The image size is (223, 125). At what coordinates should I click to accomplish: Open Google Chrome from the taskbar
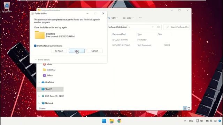[119, 121]
